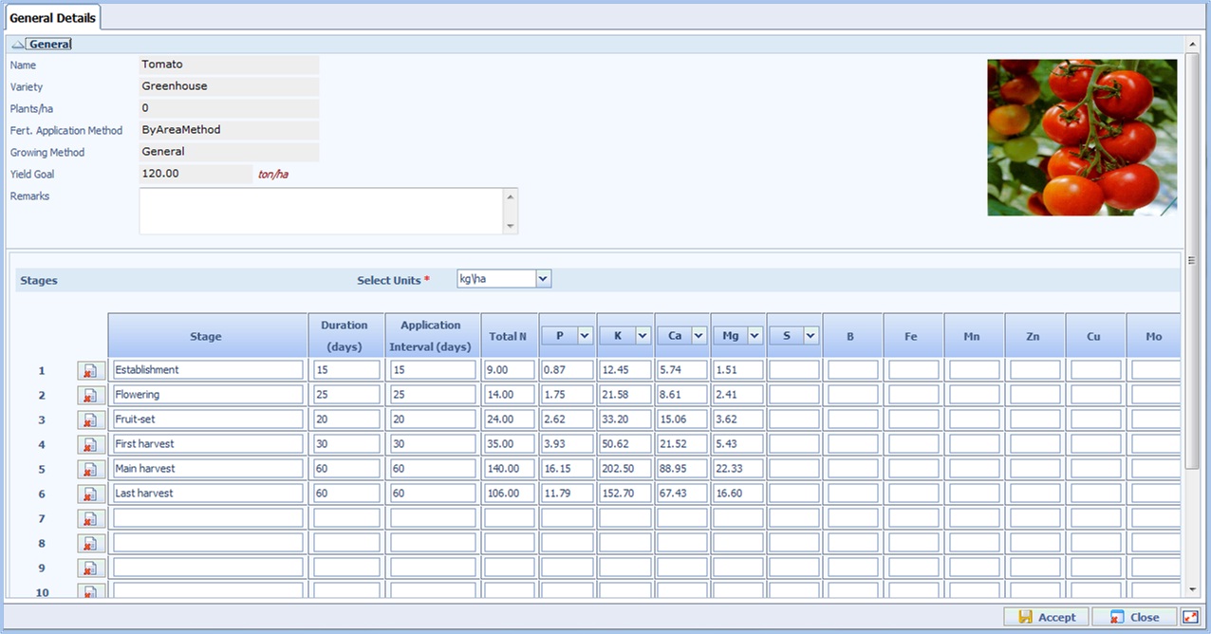Remove Fruit-set stage via its delete icon
The height and width of the screenshot is (634, 1211).
pyautogui.click(x=90, y=420)
